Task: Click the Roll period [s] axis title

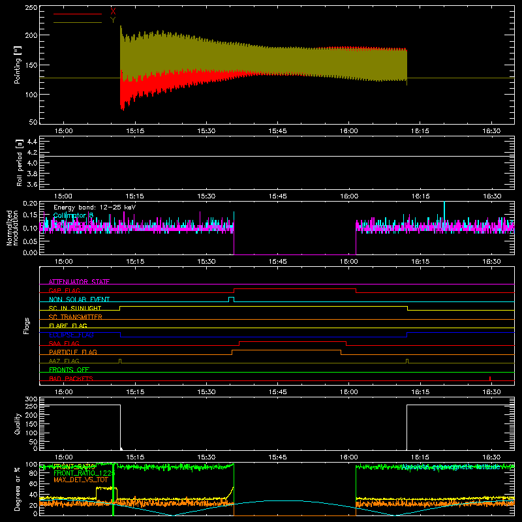Action: [19, 162]
